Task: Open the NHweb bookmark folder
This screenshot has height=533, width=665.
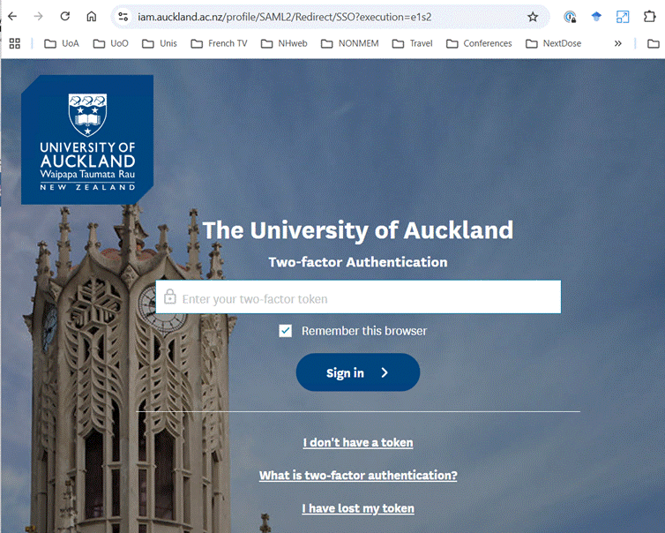Action: click(284, 43)
